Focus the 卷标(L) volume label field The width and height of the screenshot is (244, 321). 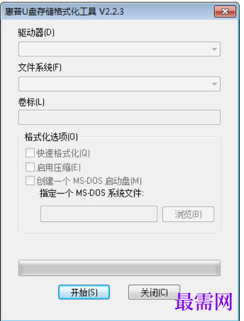tap(119, 118)
